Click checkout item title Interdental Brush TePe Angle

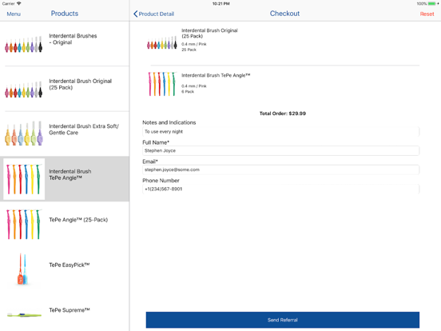pos(216,75)
